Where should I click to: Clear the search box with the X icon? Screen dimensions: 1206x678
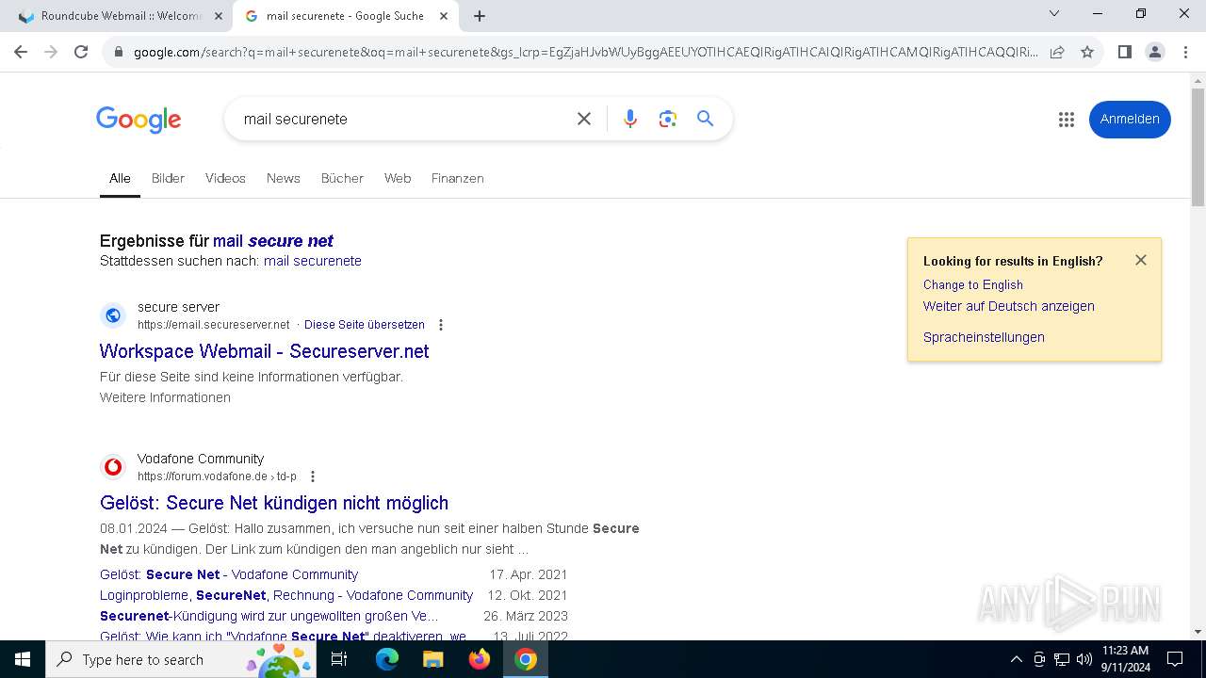point(584,119)
